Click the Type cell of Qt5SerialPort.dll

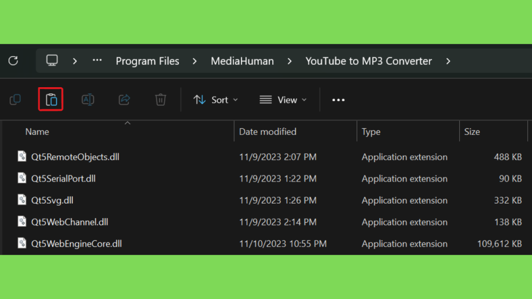pos(404,179)
